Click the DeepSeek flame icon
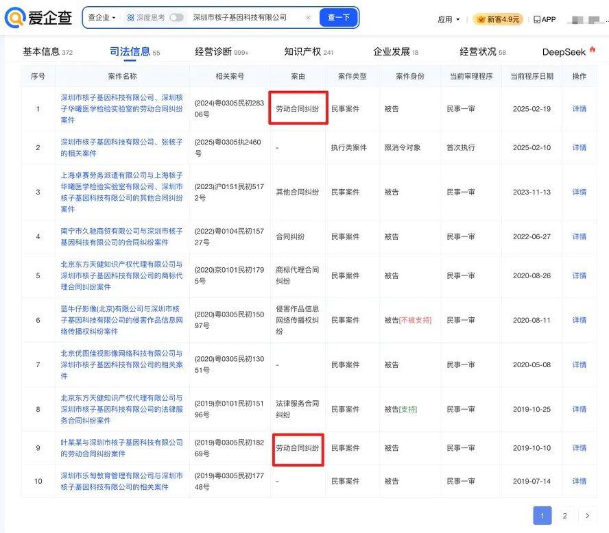609x533 pixels. pos(593,51)
